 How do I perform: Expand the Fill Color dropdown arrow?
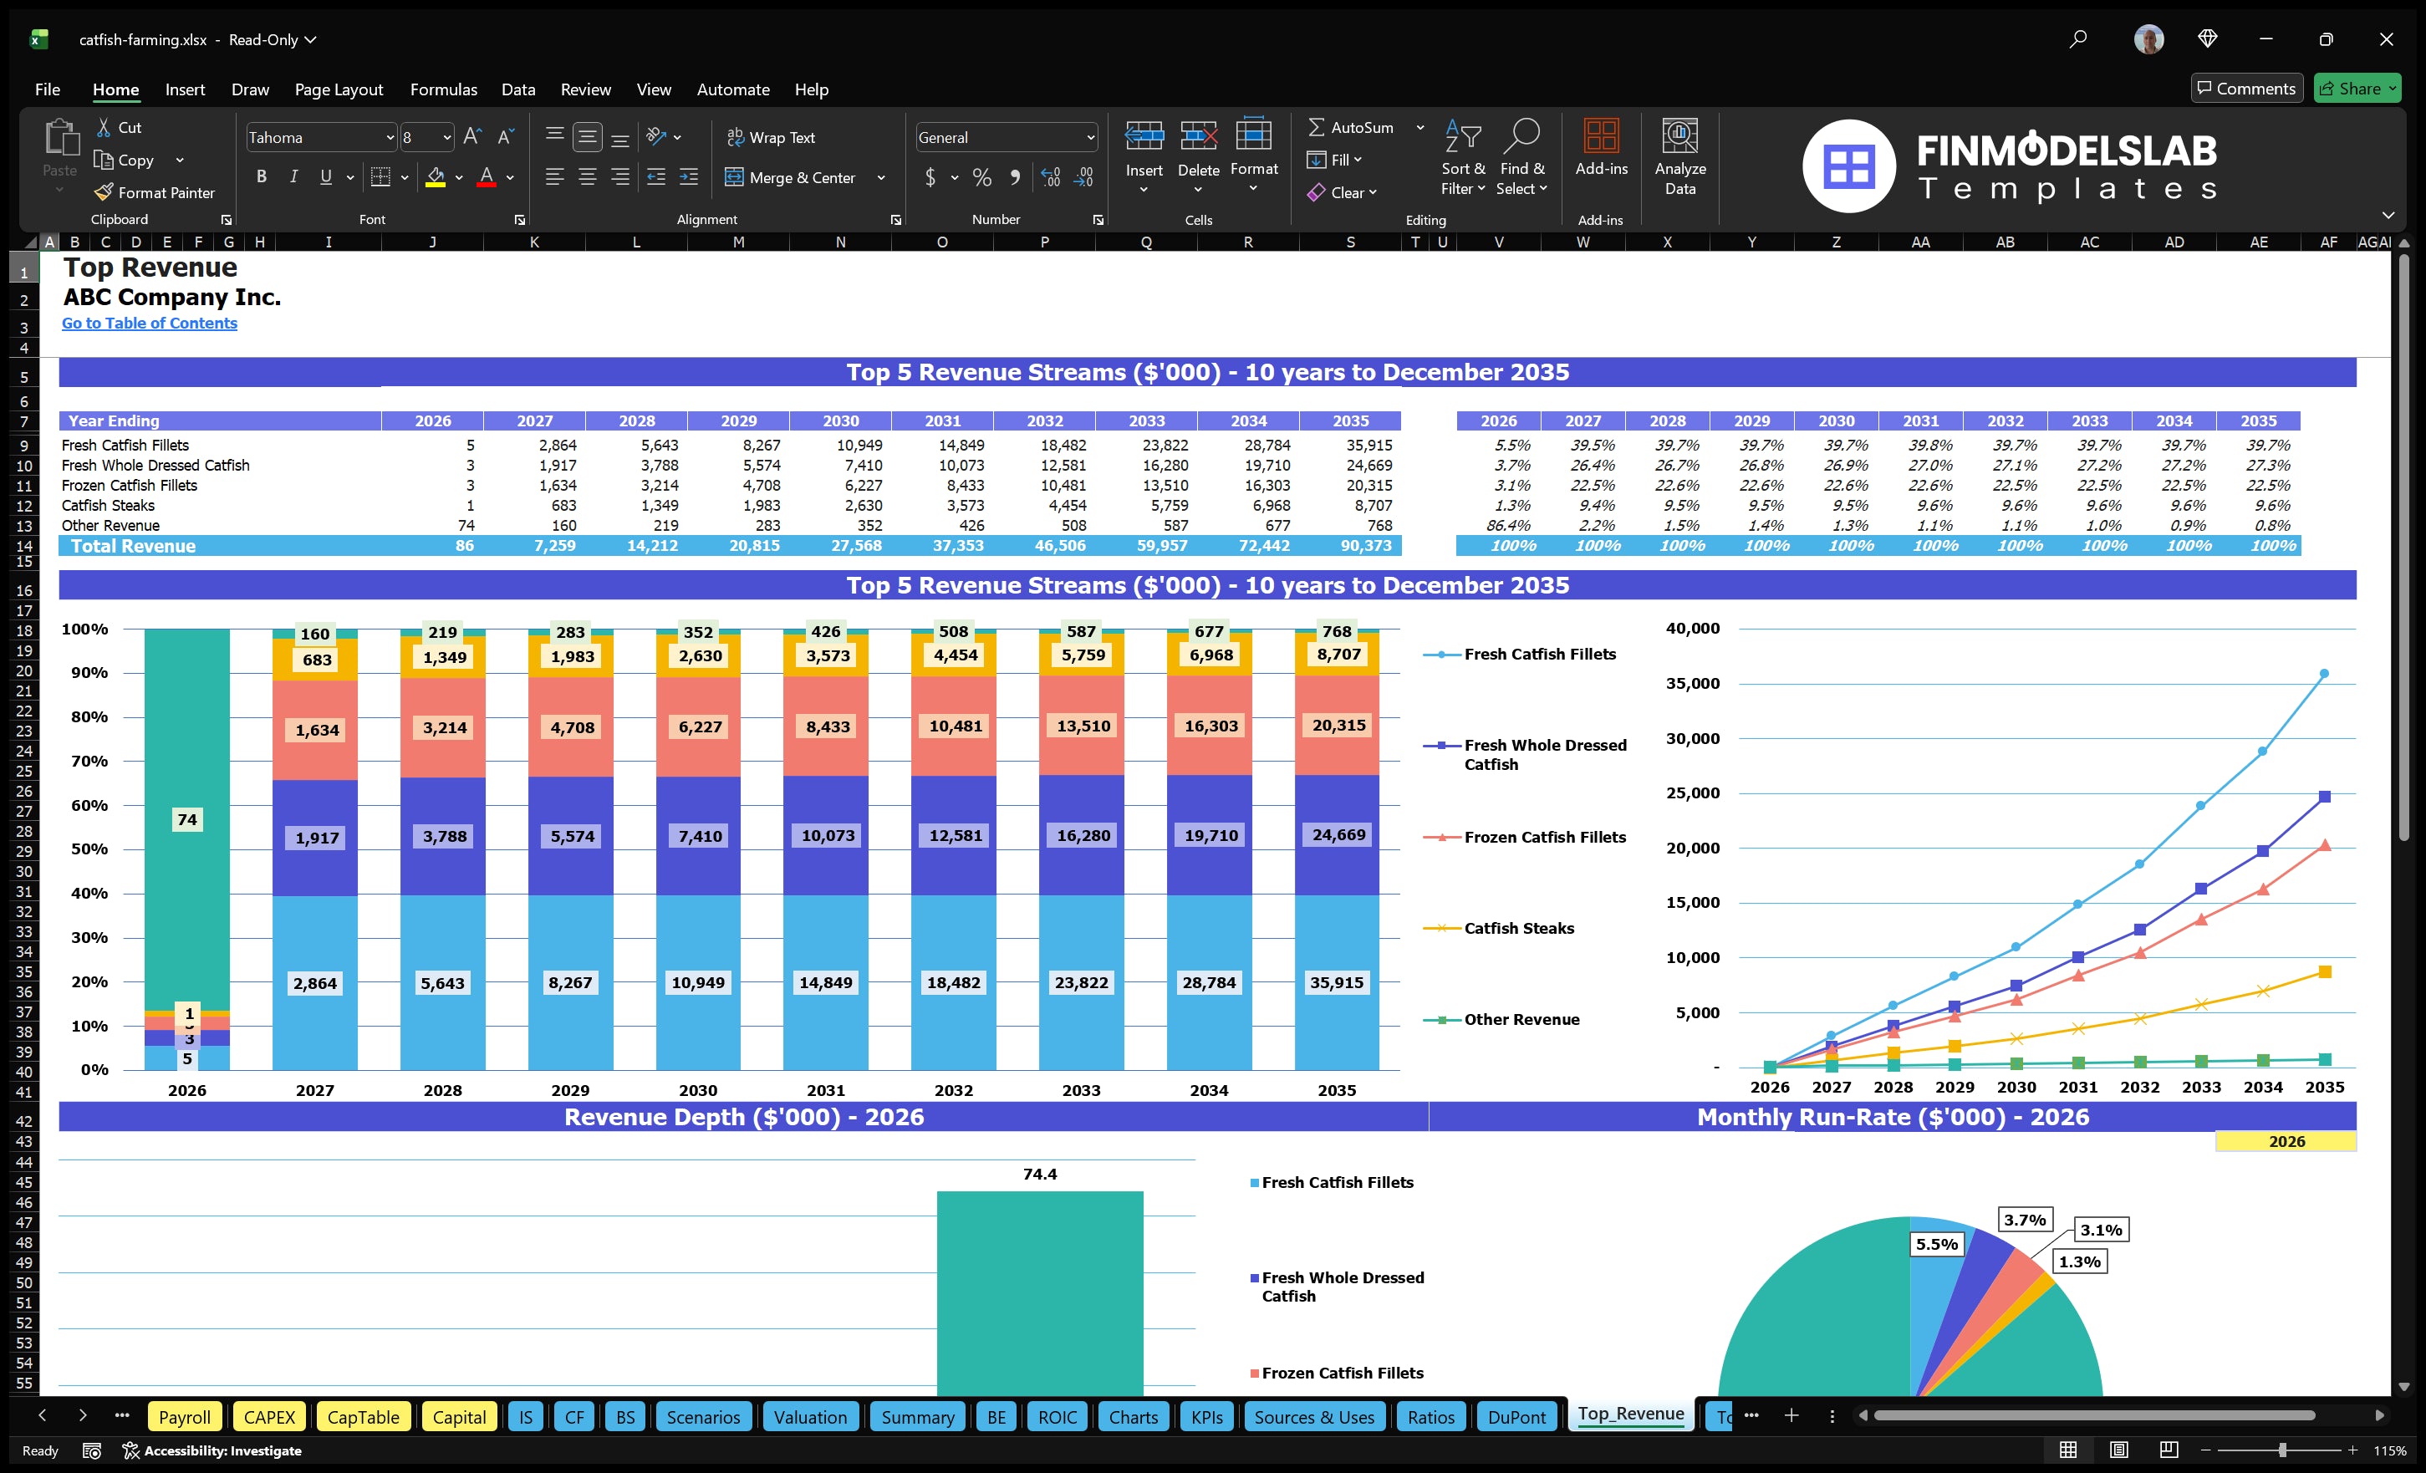tap(459, 177)
